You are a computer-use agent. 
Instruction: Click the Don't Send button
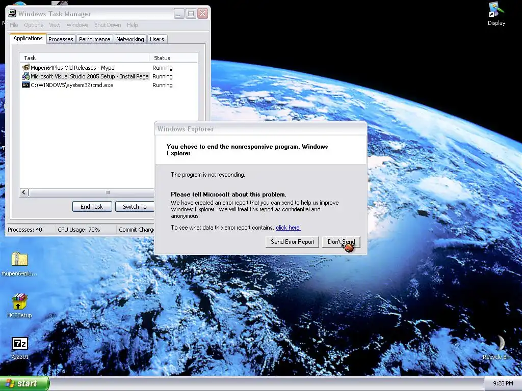tap(341, 242)
